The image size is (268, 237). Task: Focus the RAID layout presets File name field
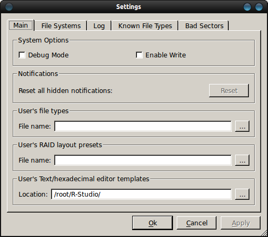(143, 160)
